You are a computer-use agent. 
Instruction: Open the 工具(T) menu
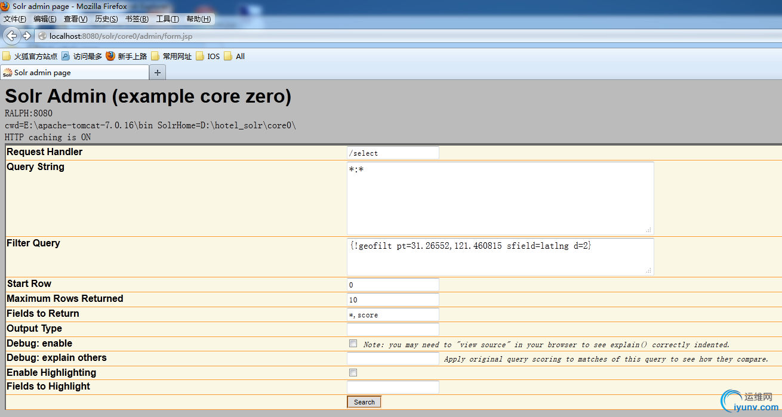[x=168, y=19]
